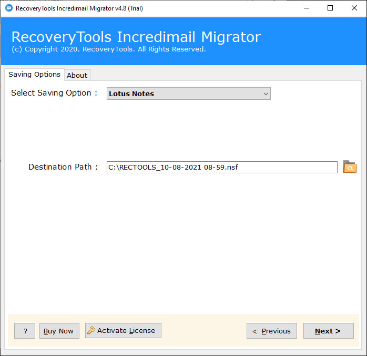Open the folder browse icon for destination

pyautogui.click(x=350, y=167)
